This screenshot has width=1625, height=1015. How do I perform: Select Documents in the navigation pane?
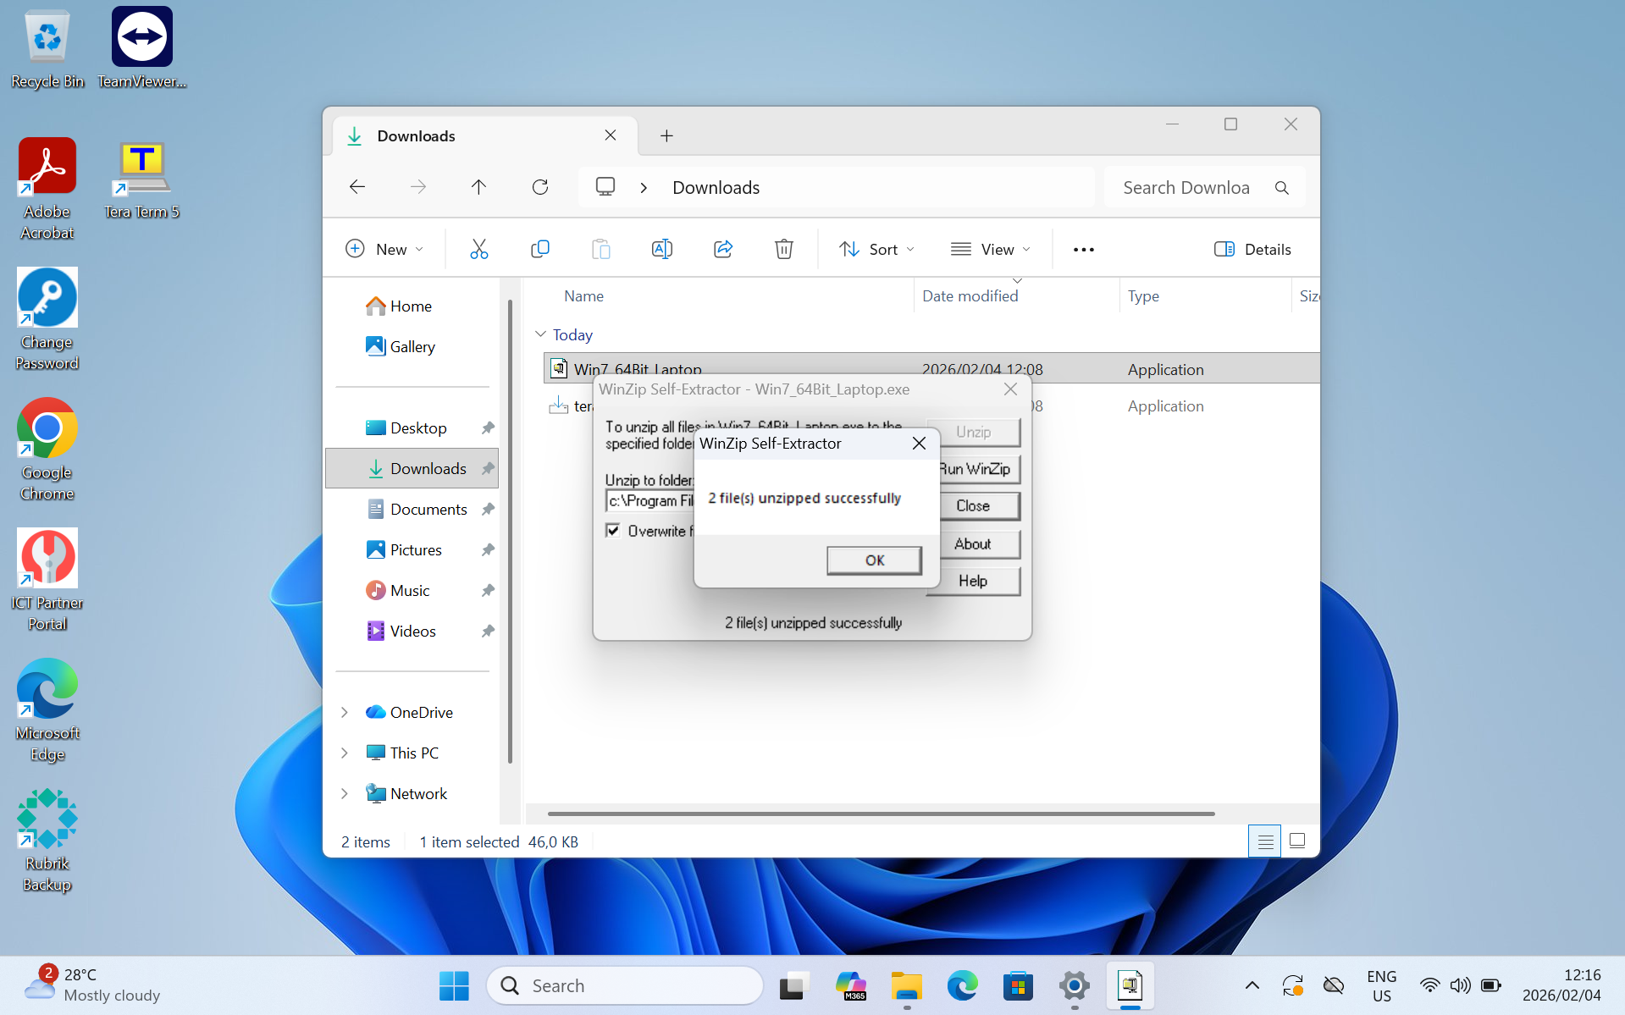[428, 509]
